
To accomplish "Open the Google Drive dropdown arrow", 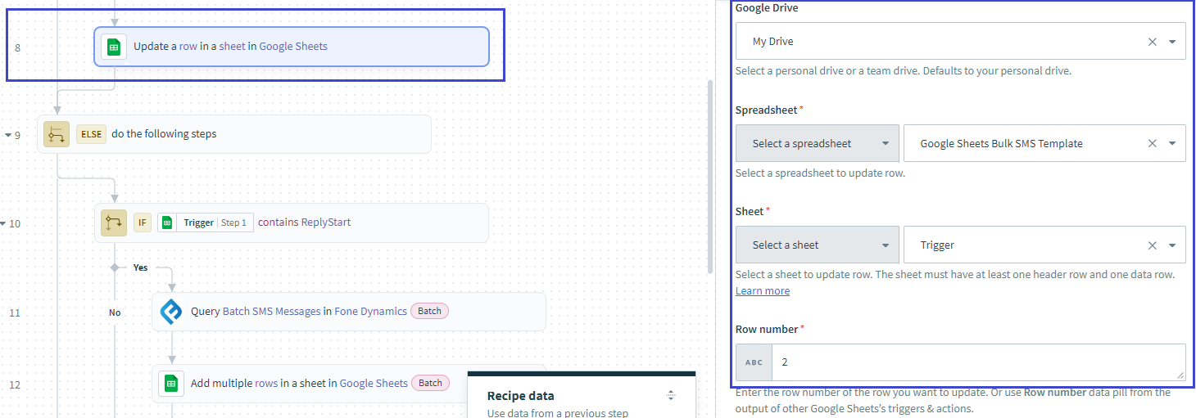I will tap(1172, 42).
